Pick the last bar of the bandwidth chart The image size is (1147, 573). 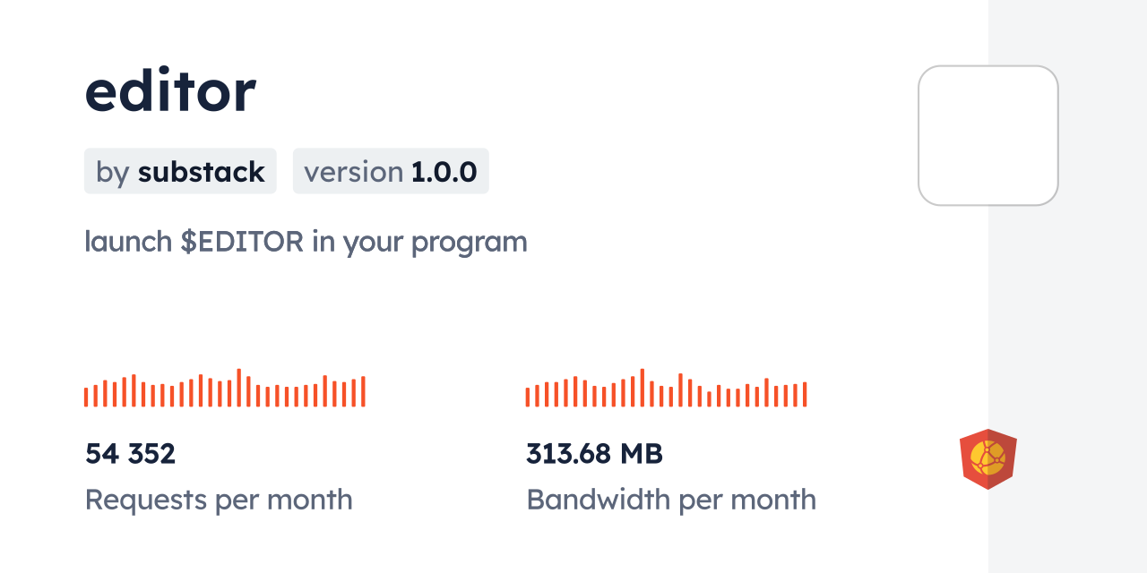coord(805,394)
